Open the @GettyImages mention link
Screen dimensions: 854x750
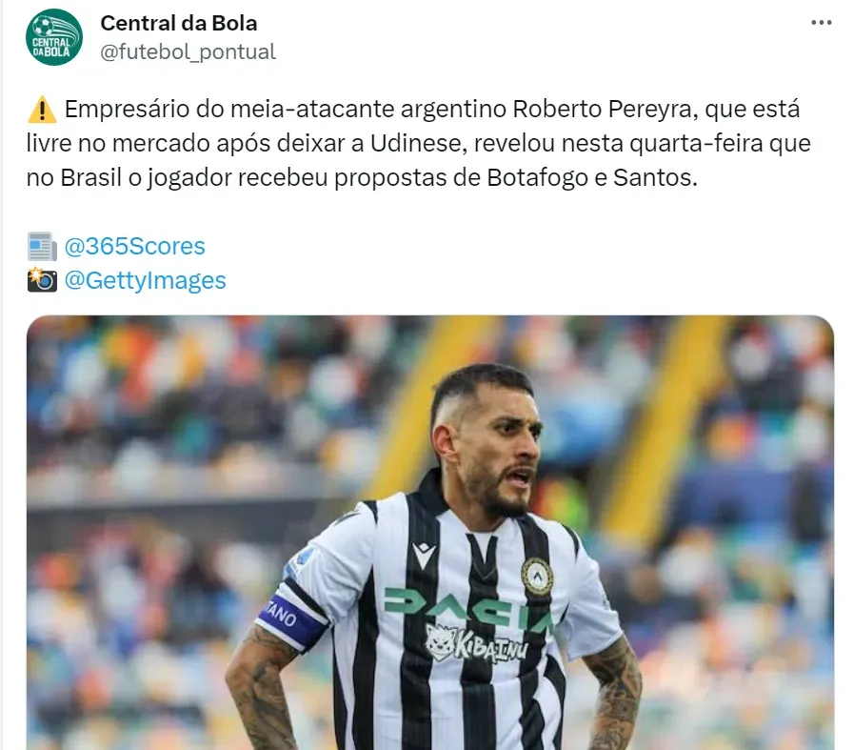click(x=145, y=281)
